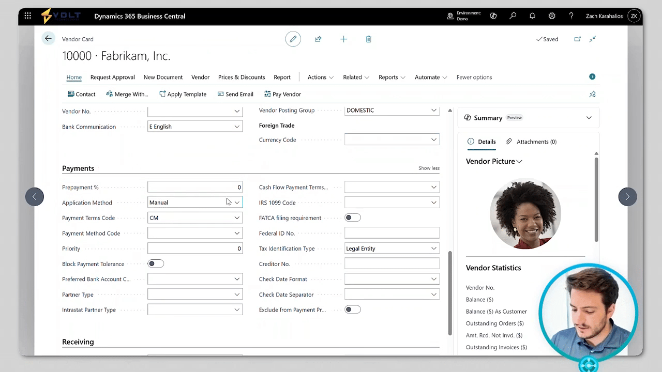662x372 pixels.
Task: Open notifications bell icon
Action: click(532, 16)
